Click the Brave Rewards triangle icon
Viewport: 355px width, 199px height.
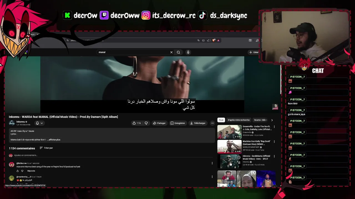tap(218, 40)
